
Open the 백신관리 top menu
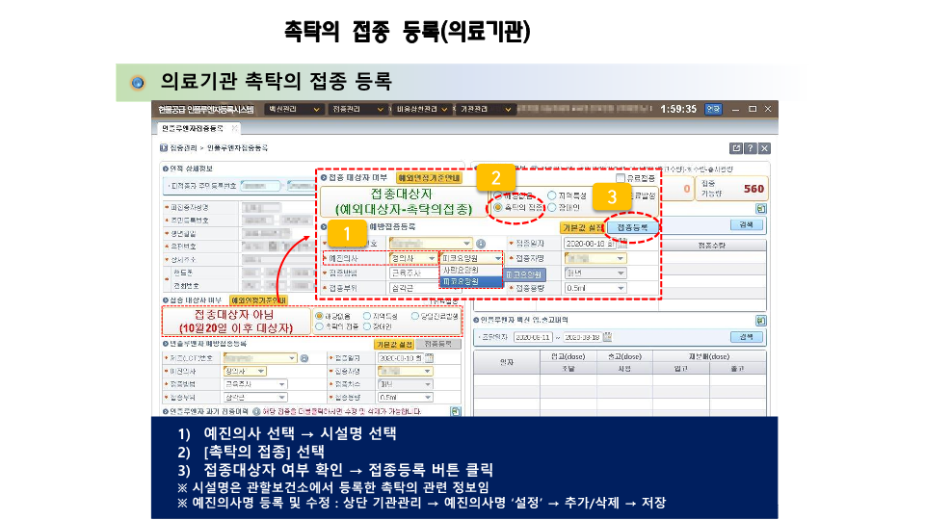294,109
